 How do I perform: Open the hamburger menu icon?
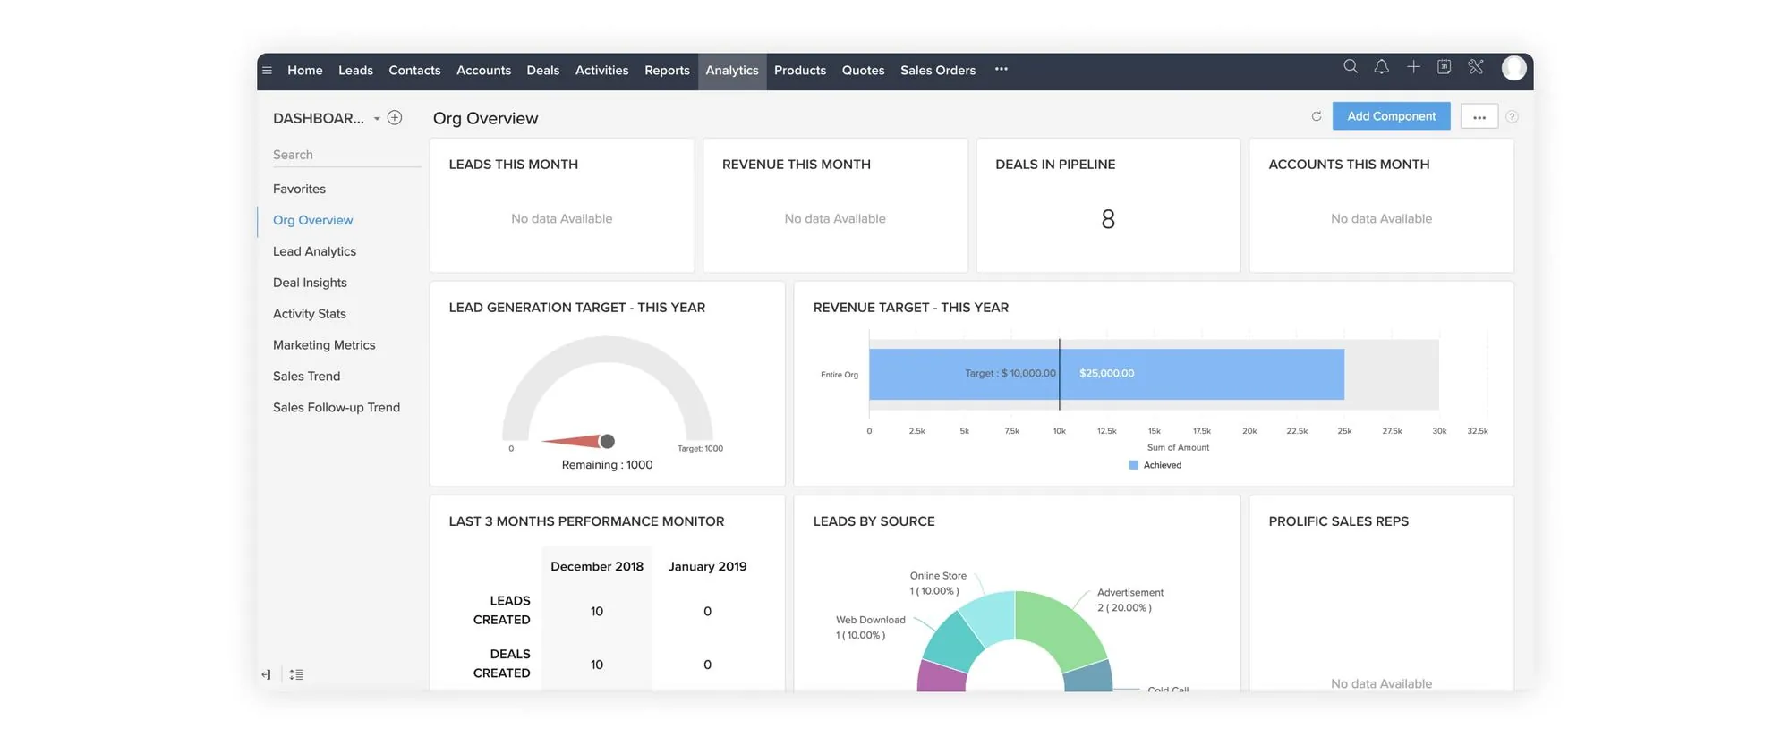point(267,71)
